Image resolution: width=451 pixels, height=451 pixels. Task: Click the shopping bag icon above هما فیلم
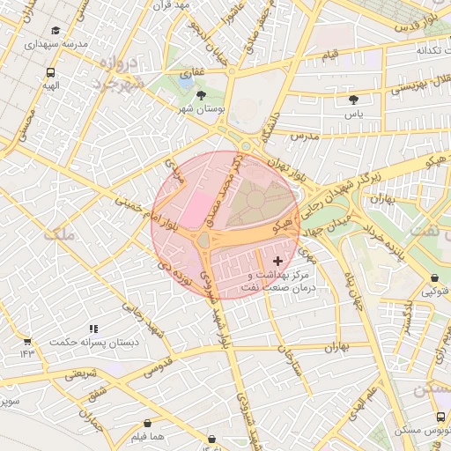click(147, 423)
